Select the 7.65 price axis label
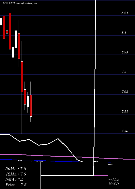 point(125,92)
